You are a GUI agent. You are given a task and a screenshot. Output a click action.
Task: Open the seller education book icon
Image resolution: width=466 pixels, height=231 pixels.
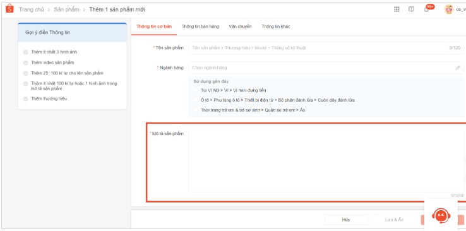point(411,9)
